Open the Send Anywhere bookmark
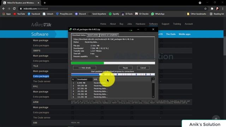This screenshot has width=226, height=127. (x=97, y=14)
